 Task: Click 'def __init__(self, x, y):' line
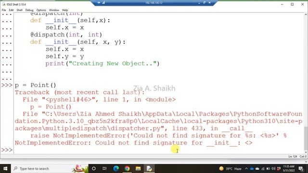tap(78, 42)
